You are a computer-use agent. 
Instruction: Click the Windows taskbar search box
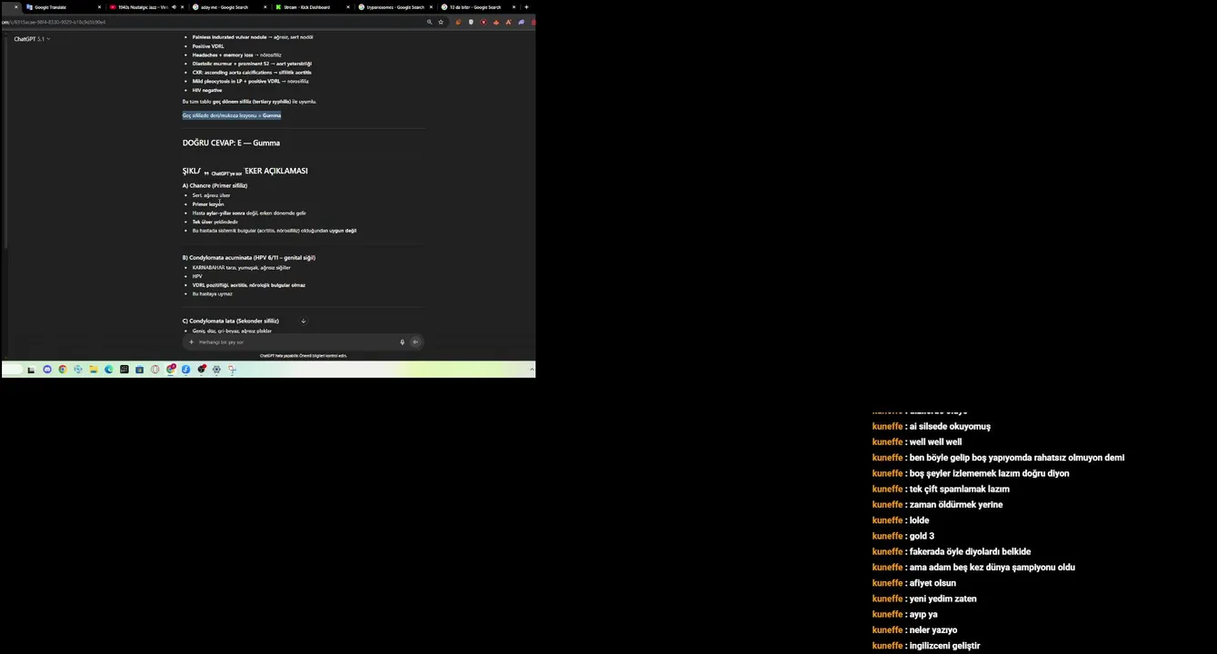coord(13,370)
